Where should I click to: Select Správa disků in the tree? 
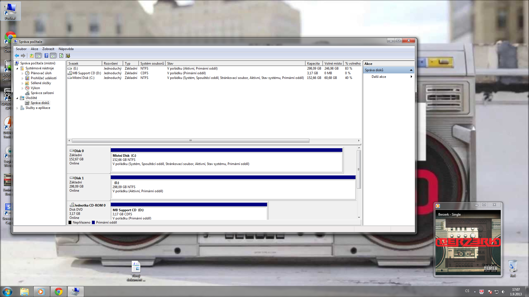coord(40,103)
